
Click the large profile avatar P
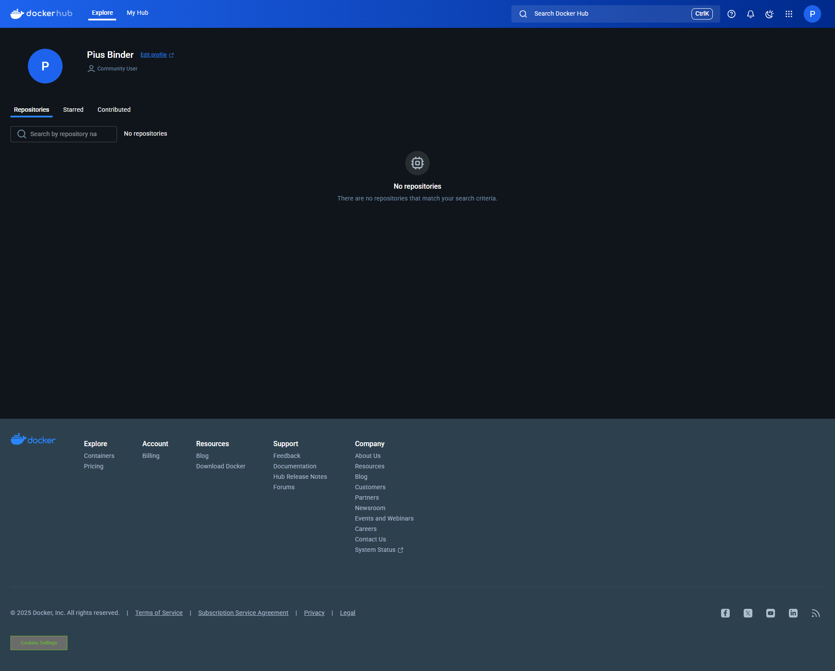click(45, 66)
